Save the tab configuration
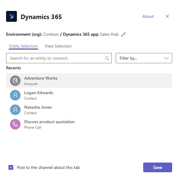Viewport: 177px width, 178px height. 158,167
